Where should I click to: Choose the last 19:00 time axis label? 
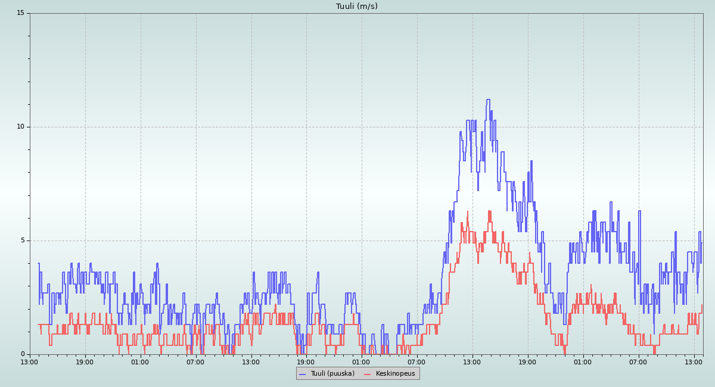527,362
